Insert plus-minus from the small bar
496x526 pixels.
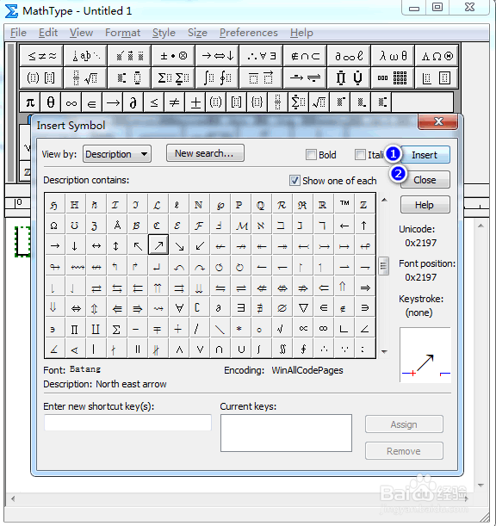(195, 102)
